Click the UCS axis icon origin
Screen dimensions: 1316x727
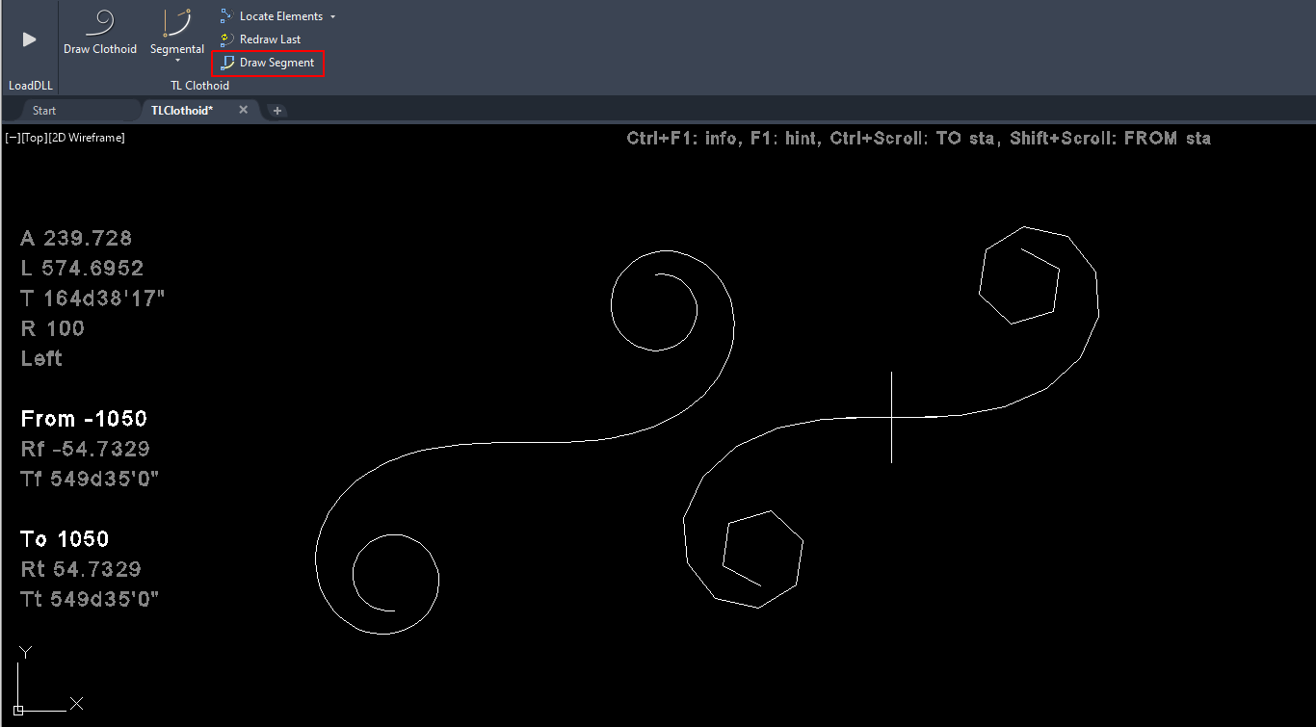click(x=18, y=710)
